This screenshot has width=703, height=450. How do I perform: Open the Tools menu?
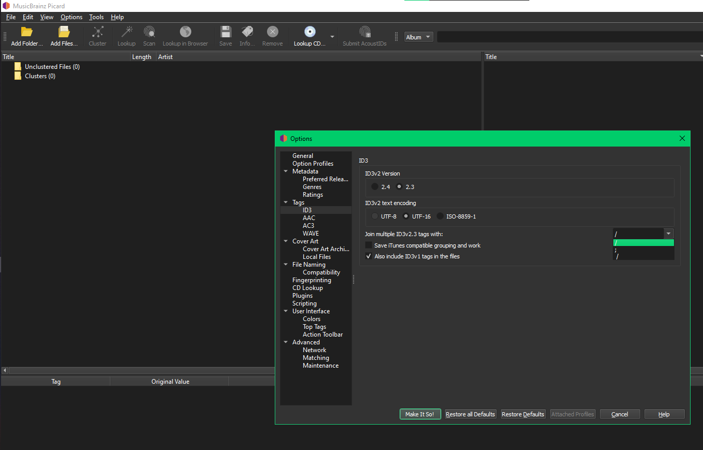96,17
